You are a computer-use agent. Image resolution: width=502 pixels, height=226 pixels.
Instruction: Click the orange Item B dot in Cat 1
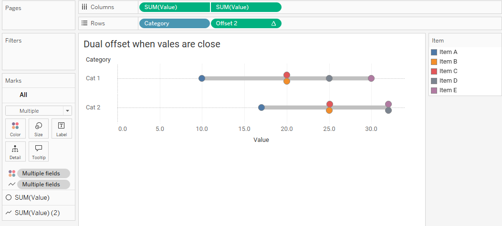286,81
